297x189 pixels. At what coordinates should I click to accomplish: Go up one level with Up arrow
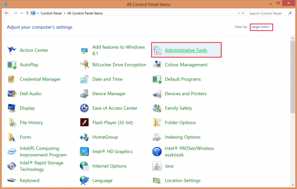[27, 13]
